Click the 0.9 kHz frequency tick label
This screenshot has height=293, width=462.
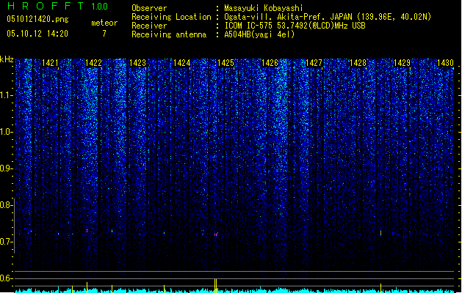pyautogui.click(x=6, y=168)
